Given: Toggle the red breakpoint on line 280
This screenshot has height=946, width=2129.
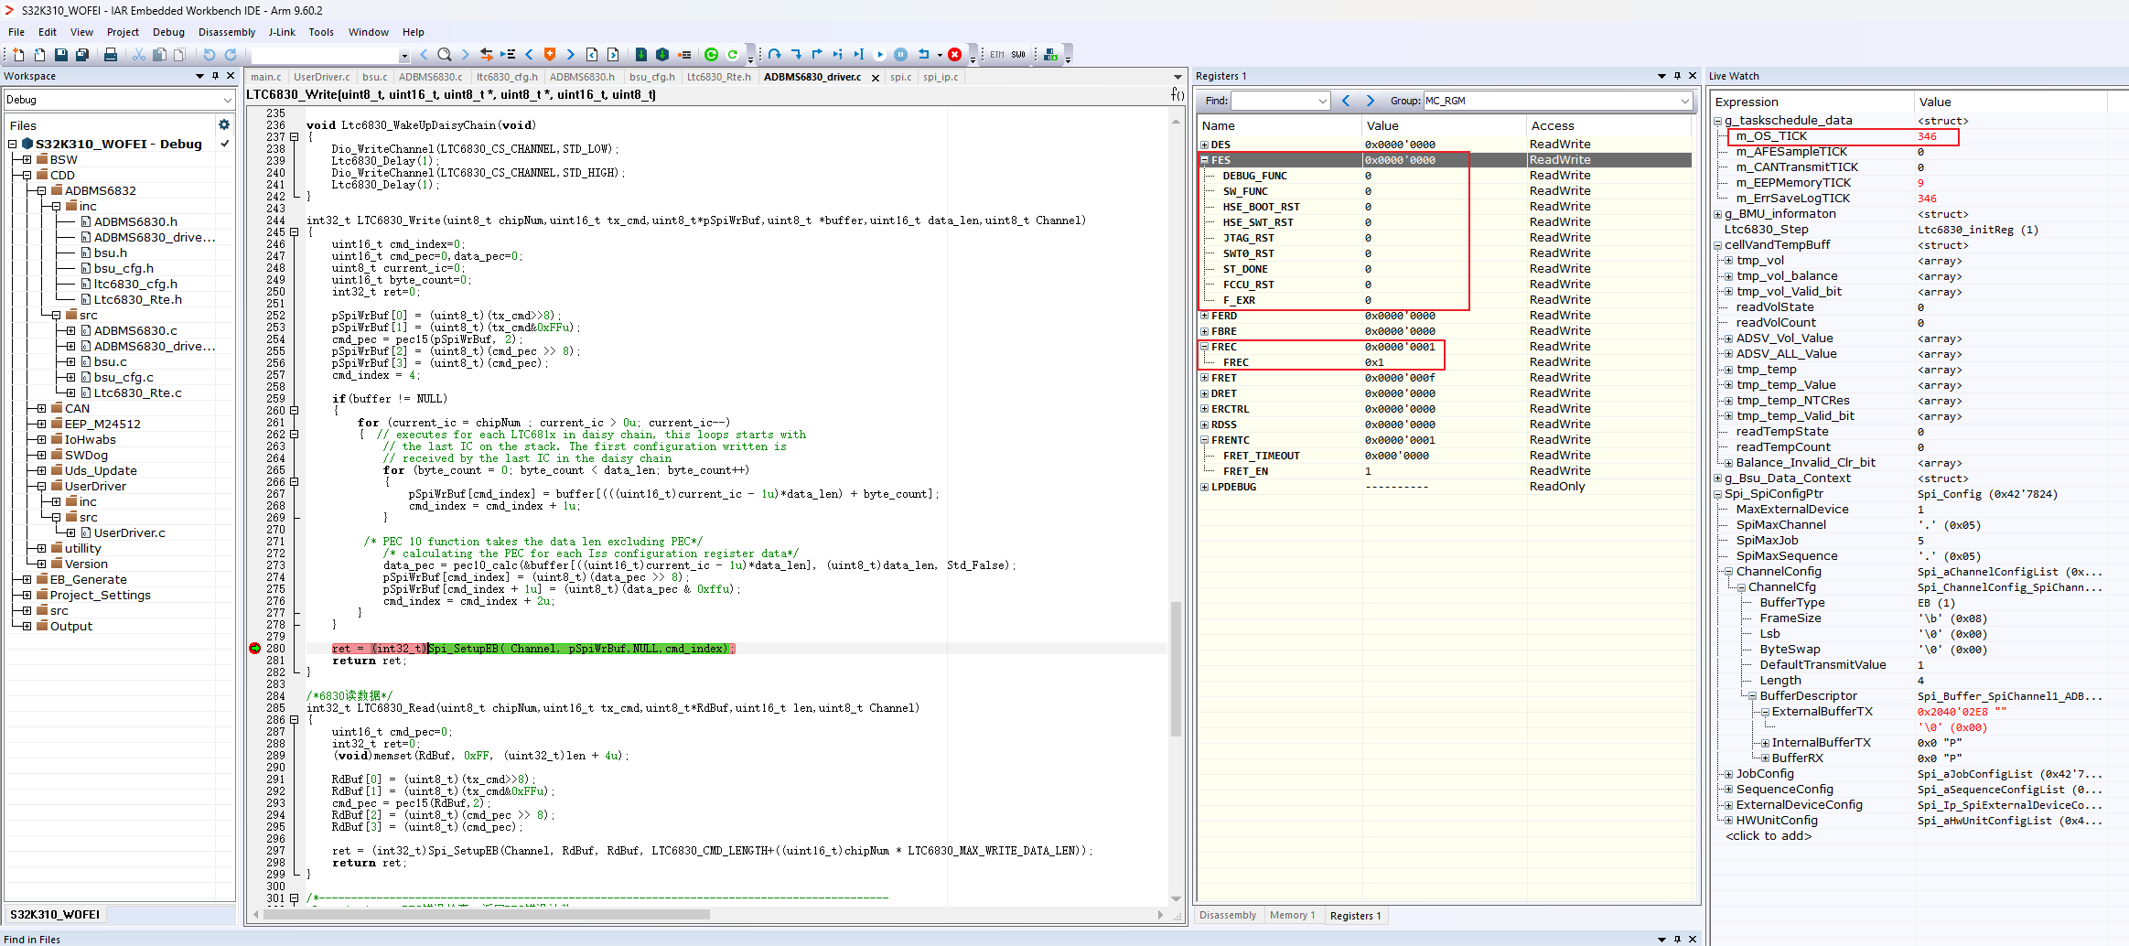Looking at the screenshot, I should click(254, 649).
